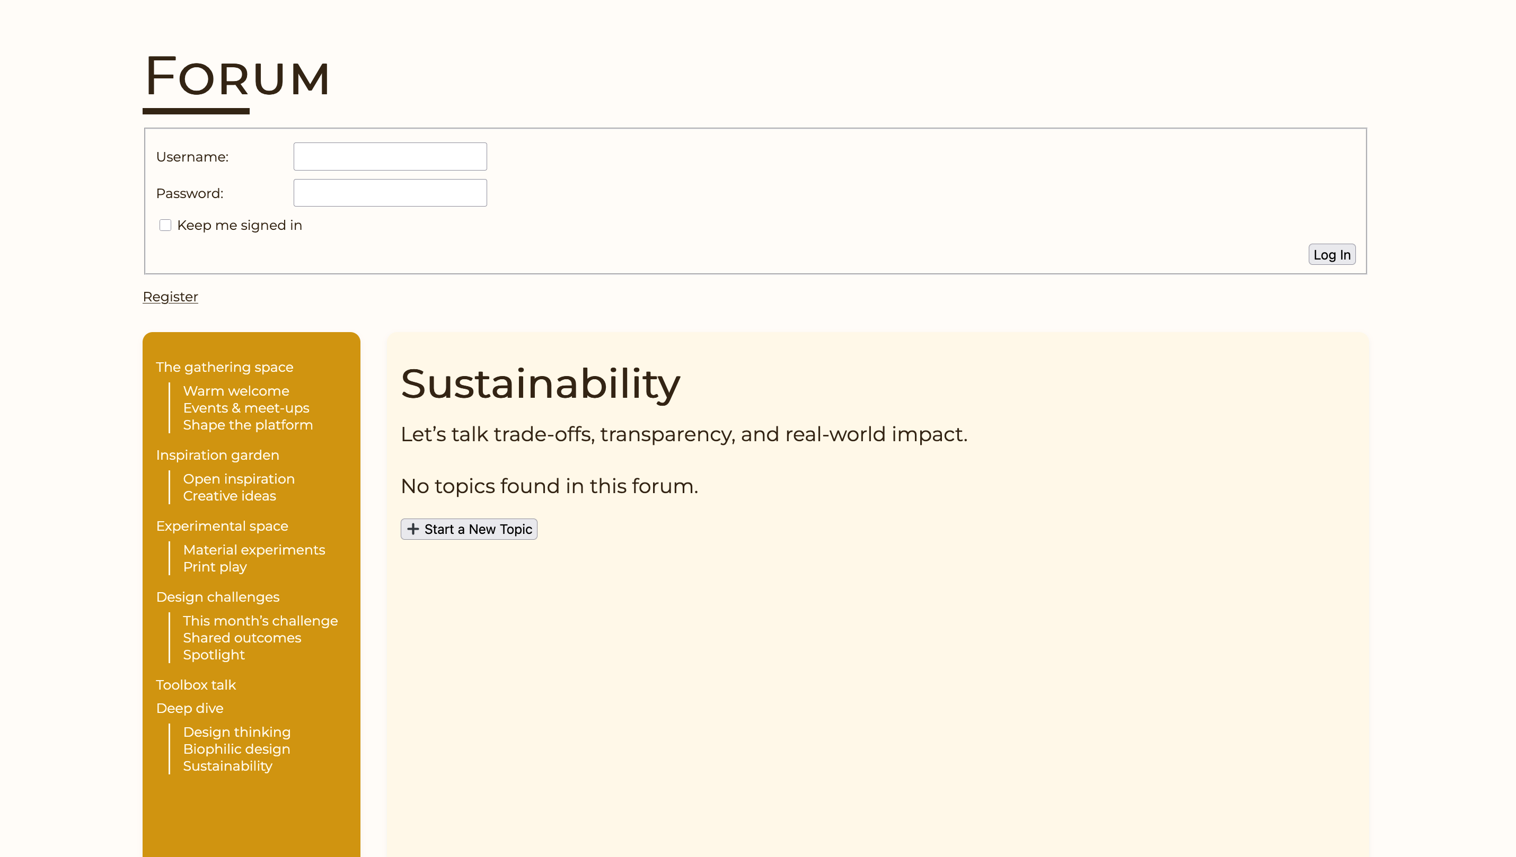
Task: Open the Biophilic design forum
Action: [236, 749]
